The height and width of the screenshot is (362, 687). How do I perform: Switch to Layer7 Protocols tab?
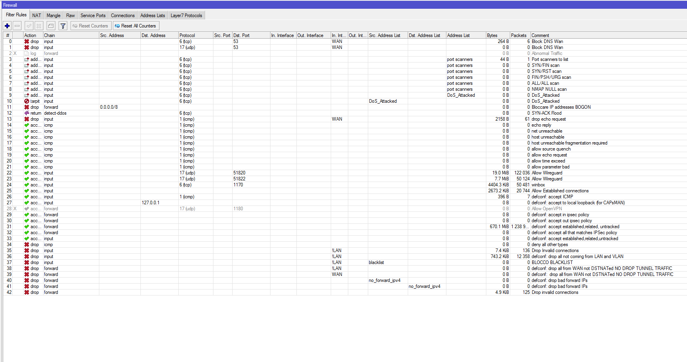186,16
